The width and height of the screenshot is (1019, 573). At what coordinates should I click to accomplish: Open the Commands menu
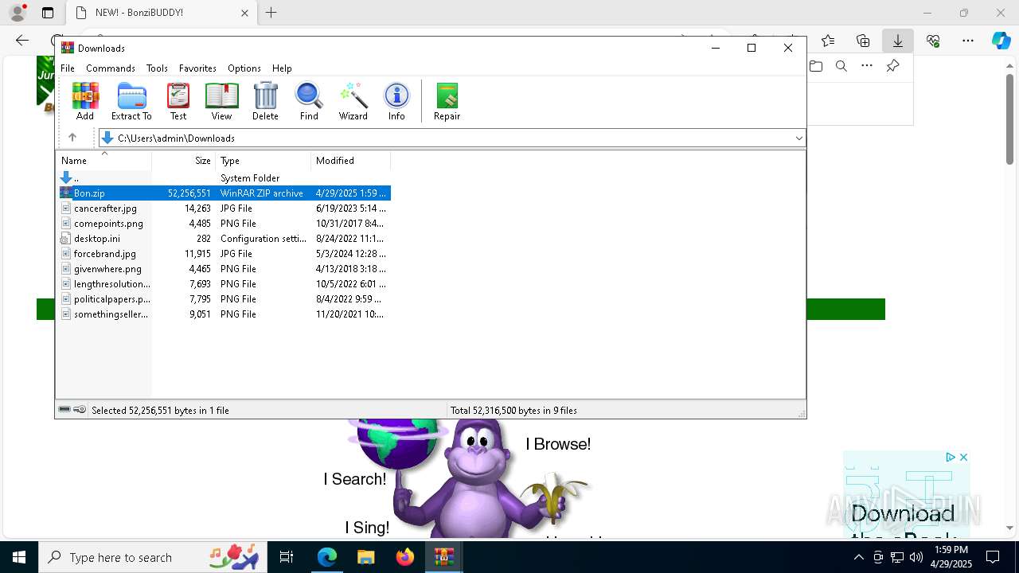coord(111,68)
